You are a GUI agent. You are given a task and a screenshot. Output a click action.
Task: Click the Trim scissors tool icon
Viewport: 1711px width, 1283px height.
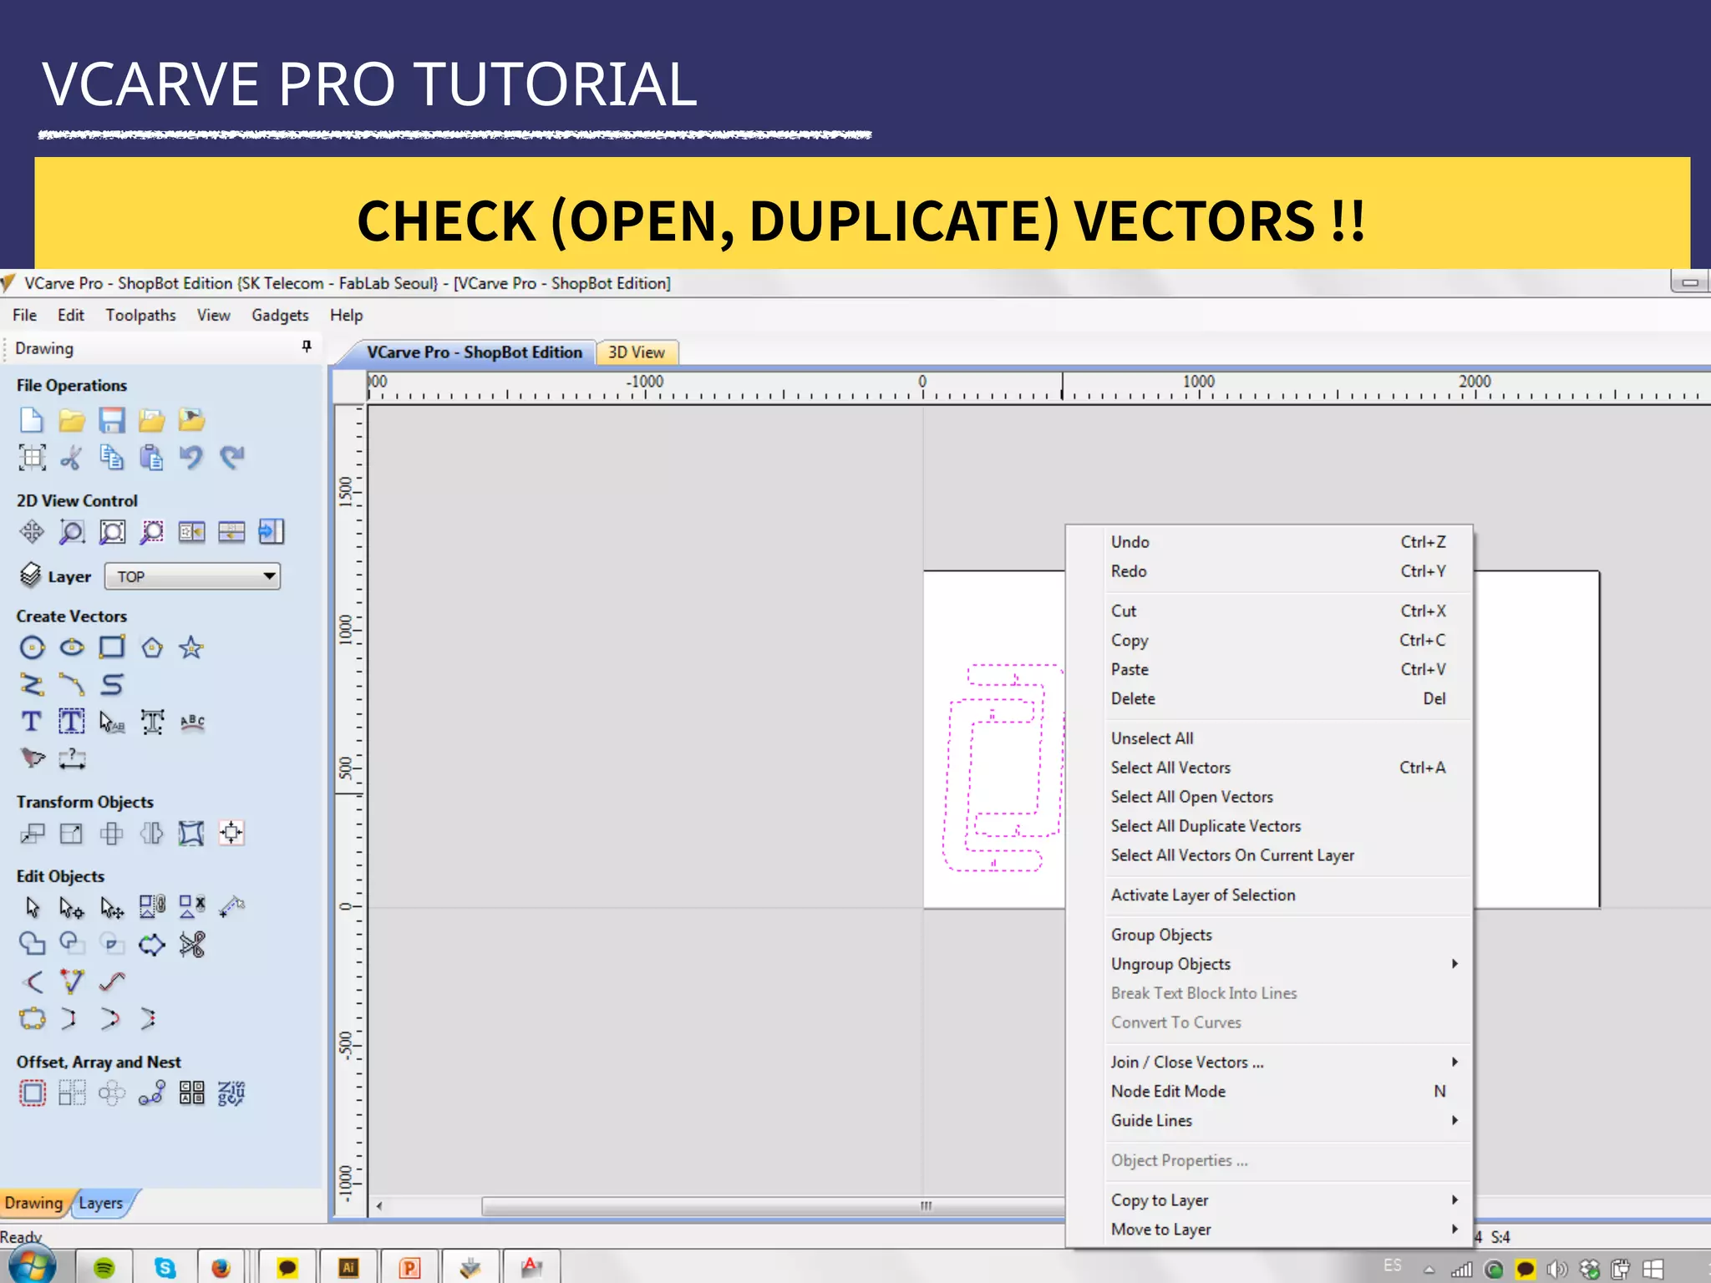pos(191,945)
